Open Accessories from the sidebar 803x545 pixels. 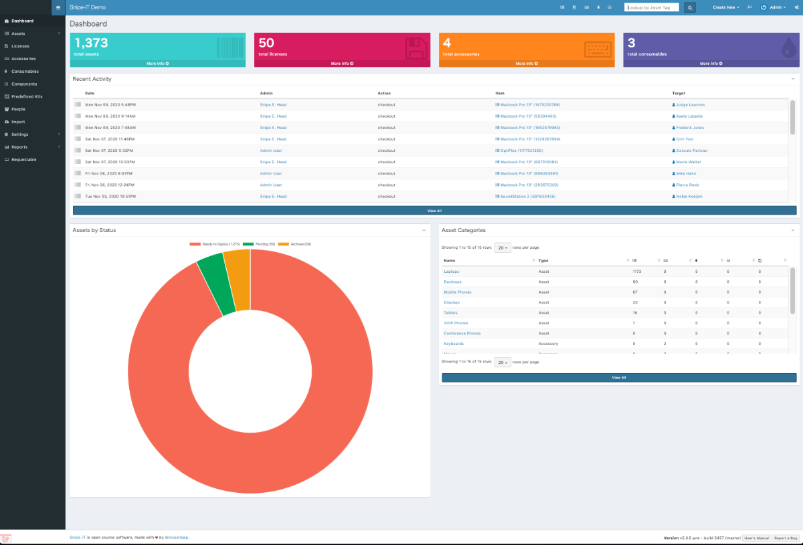pyautogui.click(x=32, y=59)
